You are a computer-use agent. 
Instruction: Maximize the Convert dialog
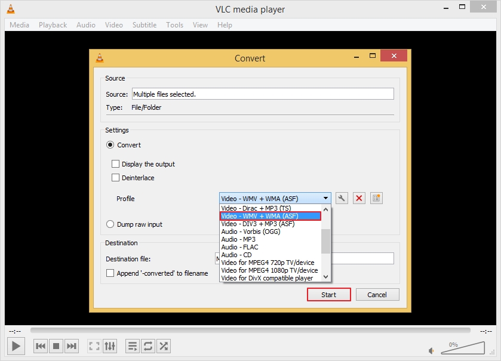[x=373, y=56]
